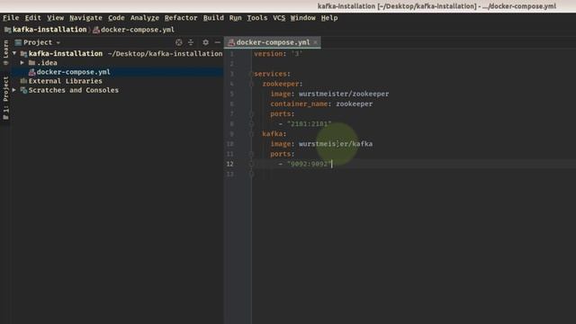Click line number 12 in gutter
576x324 pixels.
[x=230, y=164]
